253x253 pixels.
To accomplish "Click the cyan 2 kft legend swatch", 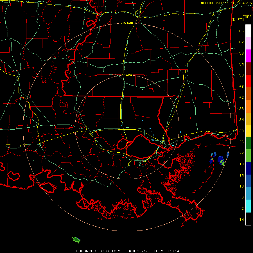I will tap(248, 206).
